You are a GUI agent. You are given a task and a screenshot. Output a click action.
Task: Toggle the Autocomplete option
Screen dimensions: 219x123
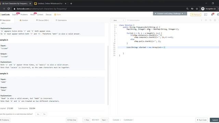[133, 20]
